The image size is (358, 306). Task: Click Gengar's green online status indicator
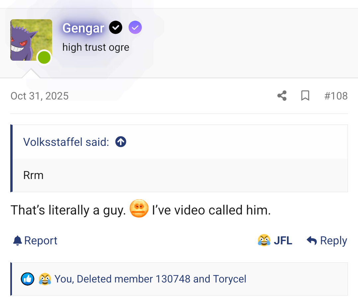click(x=44, y=57)
